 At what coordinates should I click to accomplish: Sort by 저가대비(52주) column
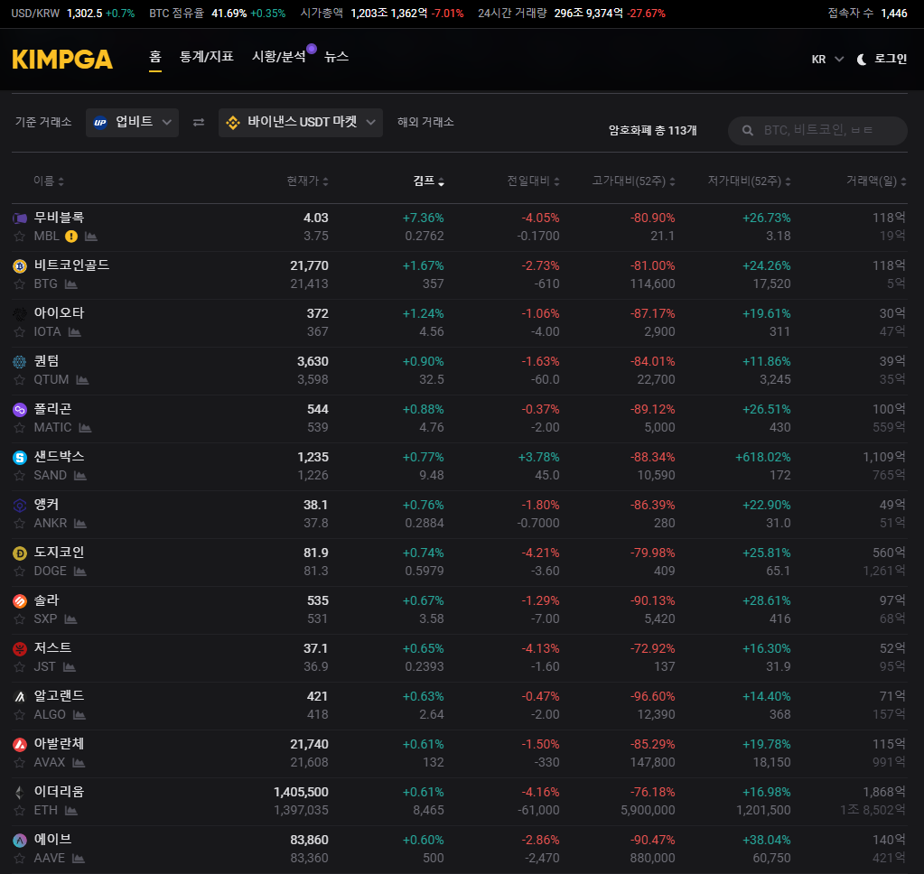[x=749, y=181]
